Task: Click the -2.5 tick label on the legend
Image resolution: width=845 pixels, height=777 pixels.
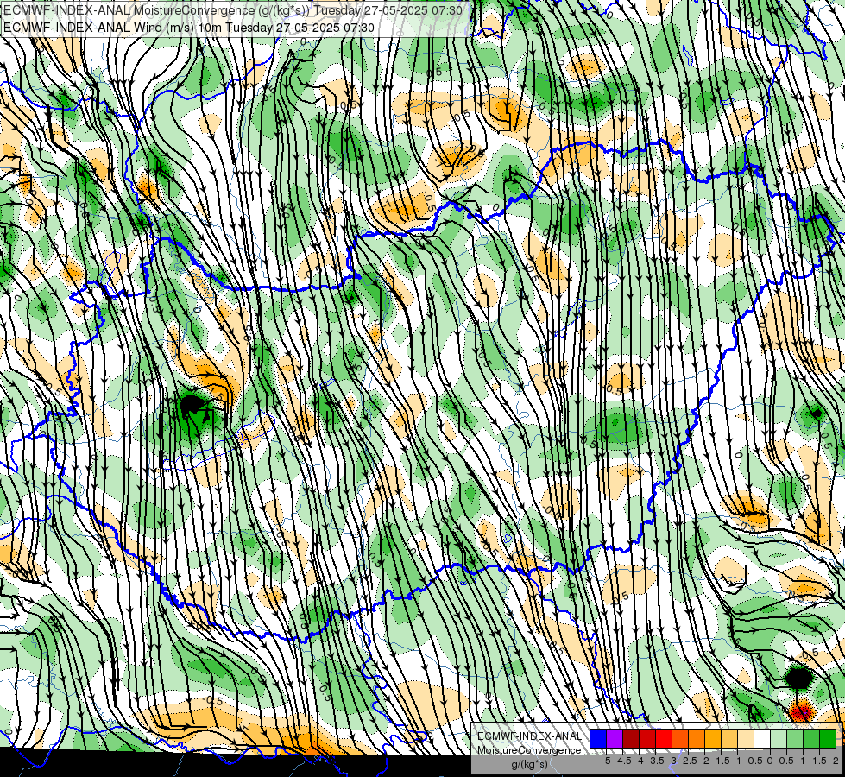Action: click(690, 761)
